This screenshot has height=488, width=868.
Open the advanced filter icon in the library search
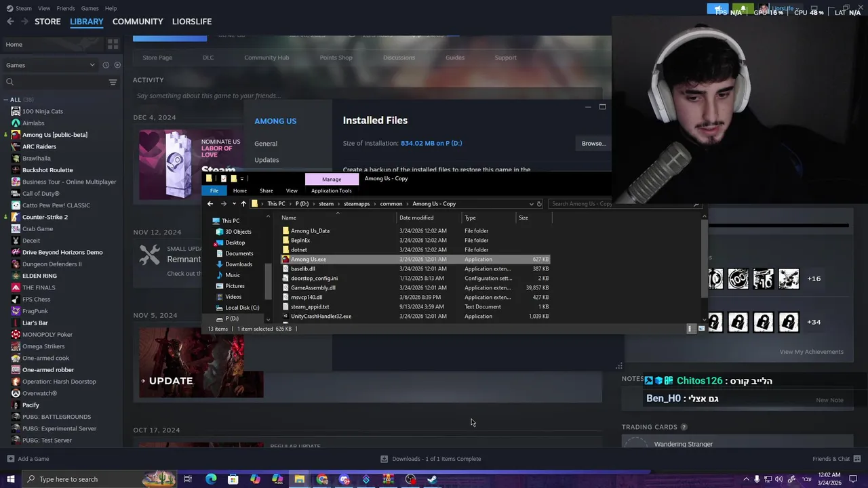(x=113, y=82)
